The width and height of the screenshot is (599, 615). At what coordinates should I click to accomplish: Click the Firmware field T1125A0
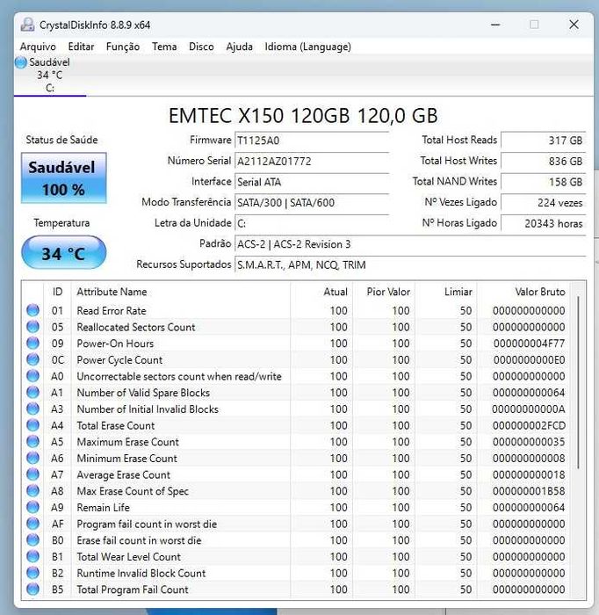coord(312,141)
